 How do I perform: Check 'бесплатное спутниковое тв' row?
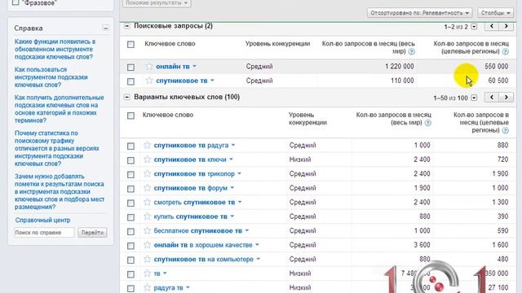130,231
